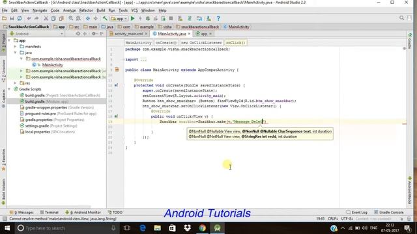Click Collapse All icon in Project panel
Image resolution: width=417 pixels, height=234 pixels.
85,34
